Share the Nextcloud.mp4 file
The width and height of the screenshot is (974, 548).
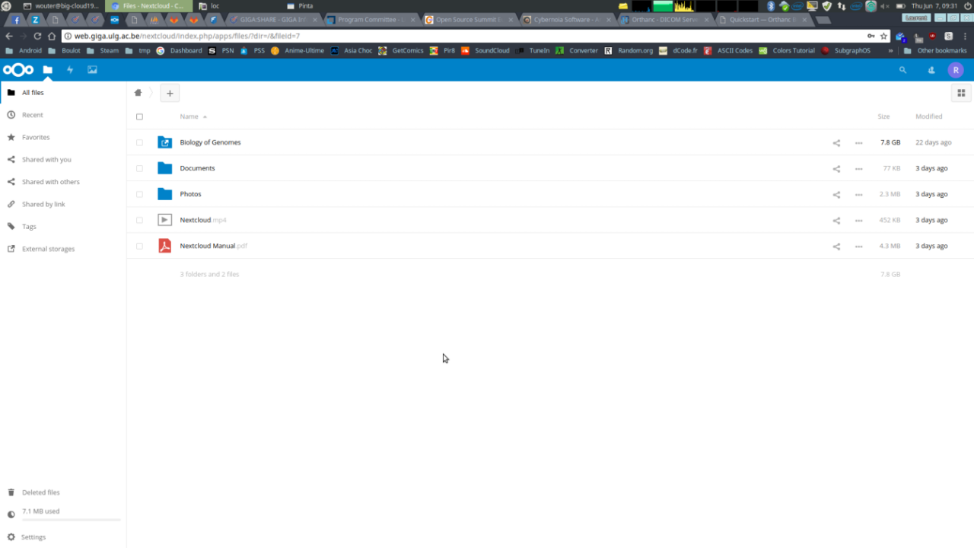click(x=836, y=221)
